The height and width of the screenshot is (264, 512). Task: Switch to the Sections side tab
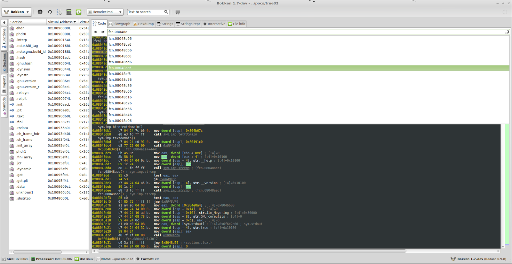(4, 62)
